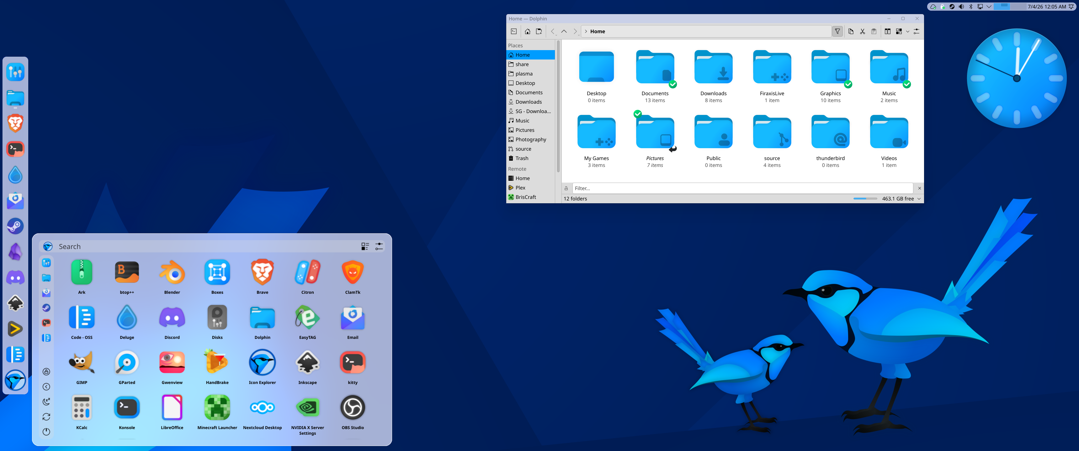
Task: Toggle notifications bell in system tray
Action: (1071, 6)
